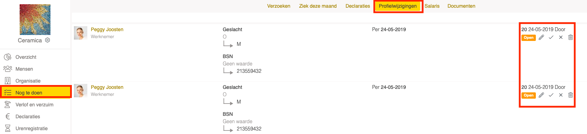Edit first Peggy Joosten request with pencil icon

pos(541,37)
